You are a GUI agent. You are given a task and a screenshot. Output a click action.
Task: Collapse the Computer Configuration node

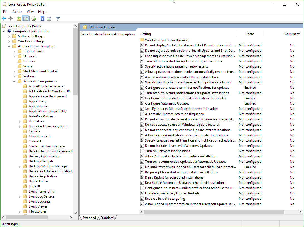click(x=4, y=31)
